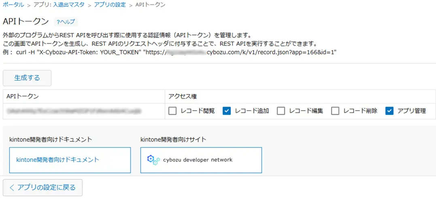Screen dimensions: 436x199
Task: Click the APIトークン breadcrumb text
Action: (151, 5)
